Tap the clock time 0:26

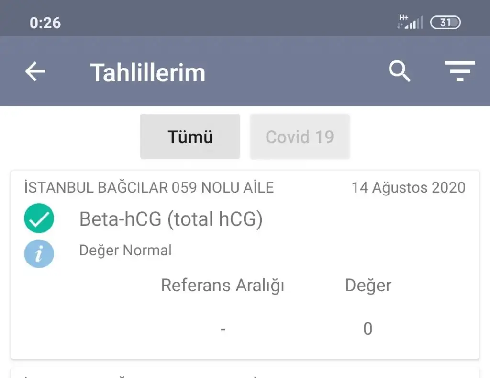(x=45, y=23)
